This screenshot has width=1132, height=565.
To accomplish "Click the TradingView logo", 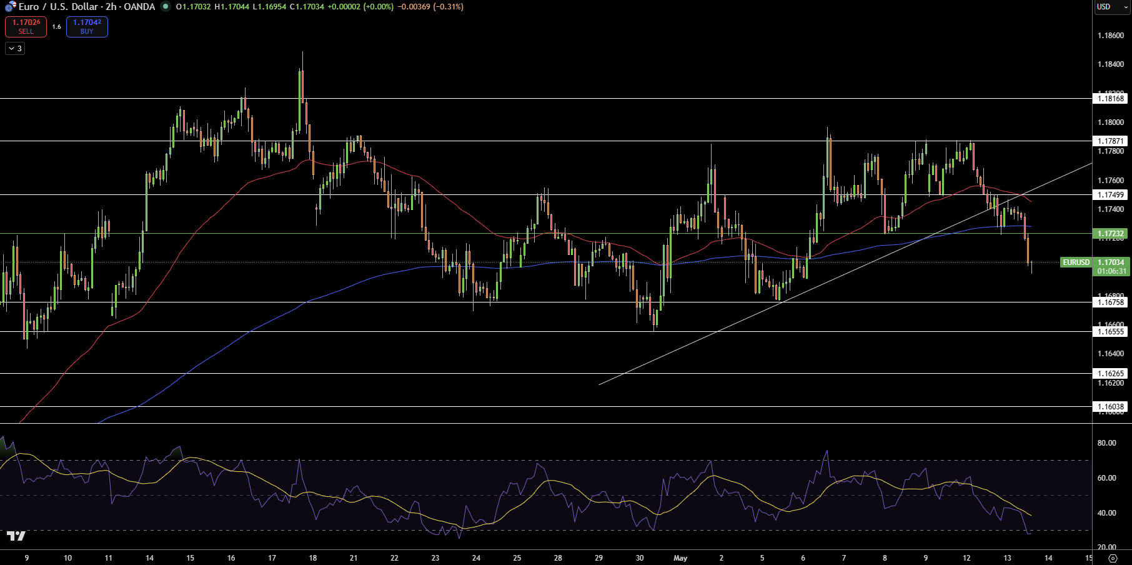I will click(16, 536).
